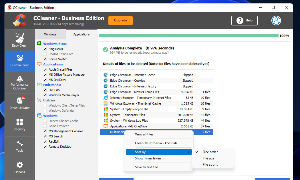300x180 pixels.
Task: Enable the Windows Client Temp Files checkbox
Action: [45, 105]
